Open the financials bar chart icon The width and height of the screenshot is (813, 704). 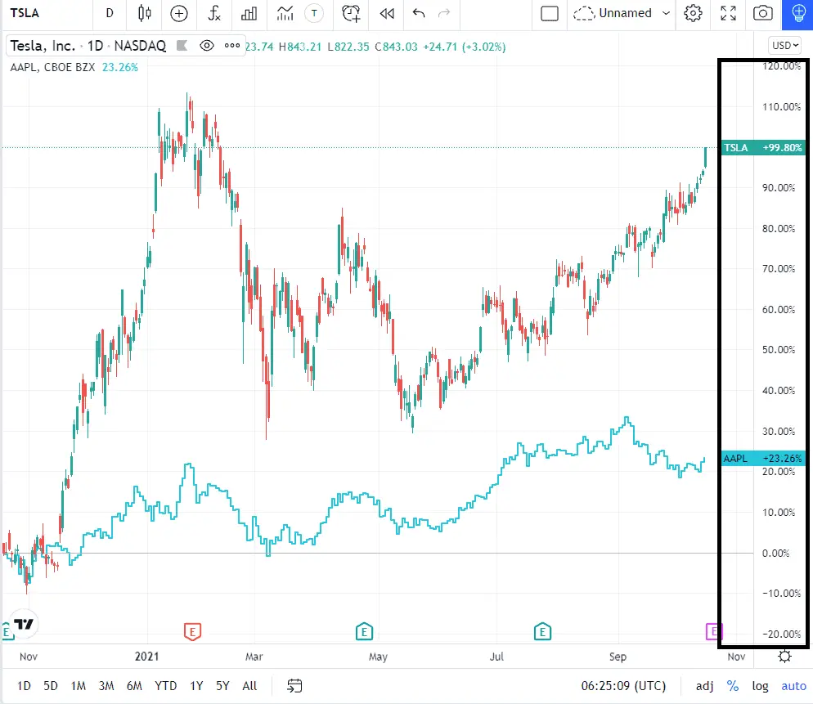point(249,13)
